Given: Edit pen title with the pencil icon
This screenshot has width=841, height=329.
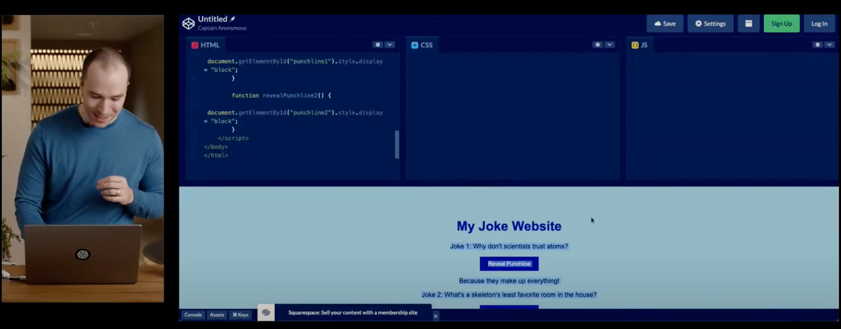Looking at the screenshot, I should [233, 19].
